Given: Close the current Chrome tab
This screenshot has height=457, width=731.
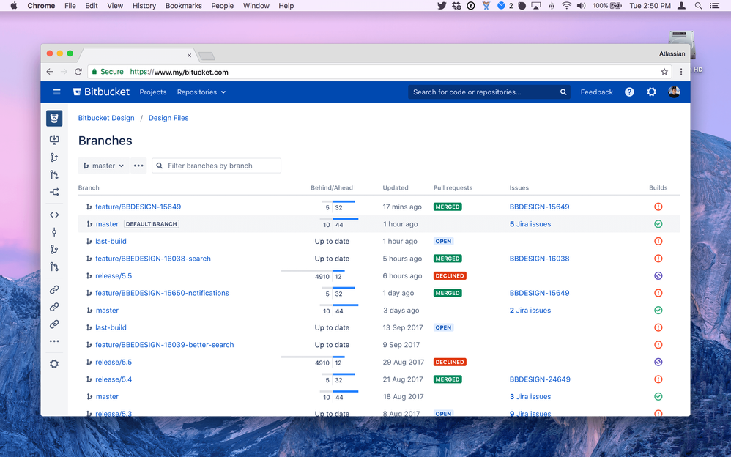Looking at the screenshot, I should (x=189, y=56).
